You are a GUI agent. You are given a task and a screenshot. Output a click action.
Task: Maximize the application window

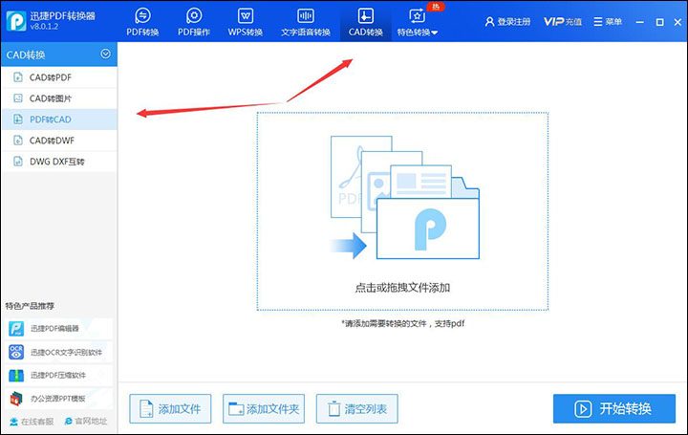coord(659,22)
